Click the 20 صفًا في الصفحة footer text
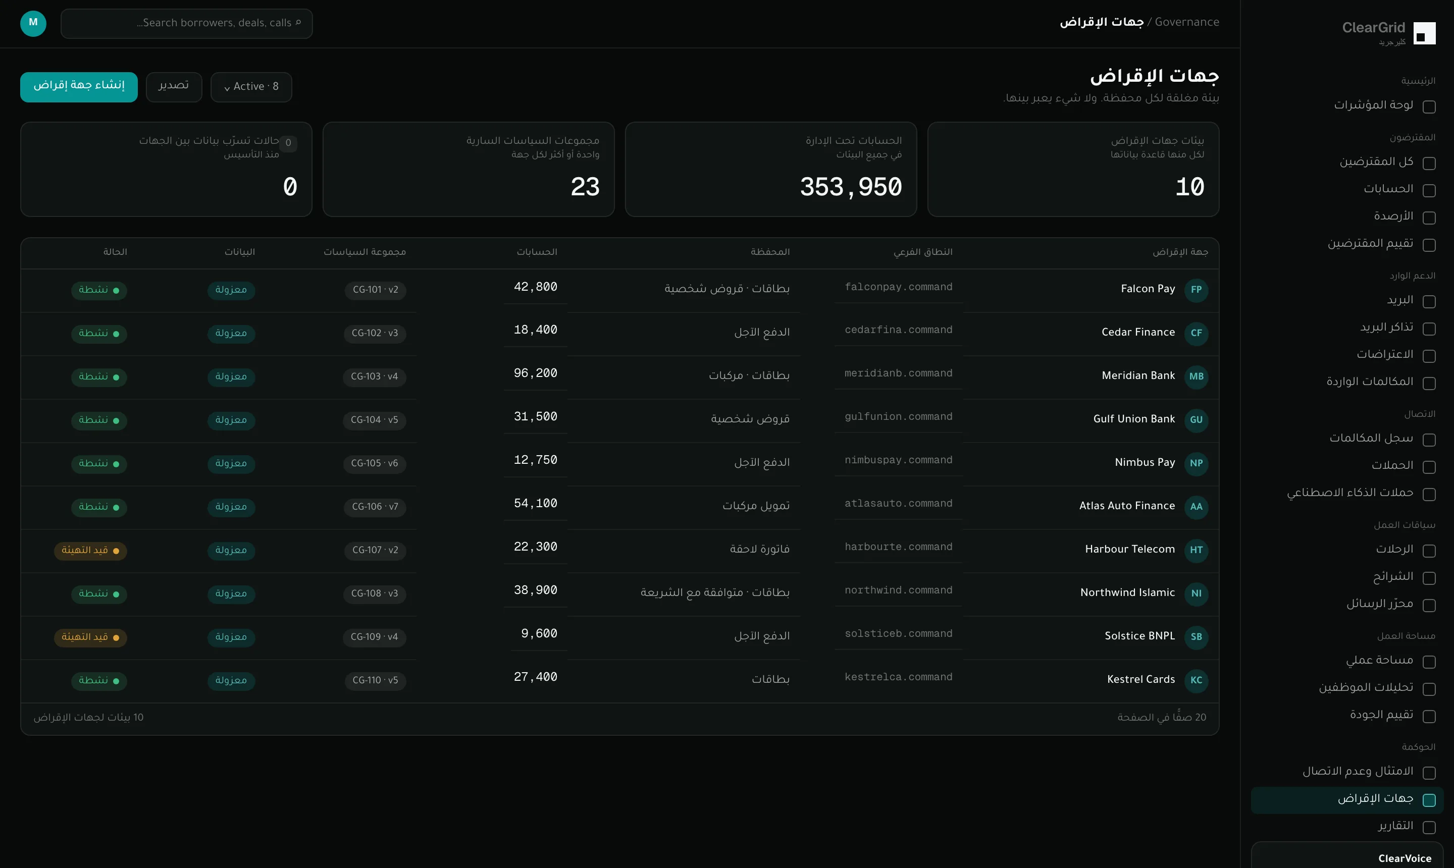 (x=1162, y=717)
